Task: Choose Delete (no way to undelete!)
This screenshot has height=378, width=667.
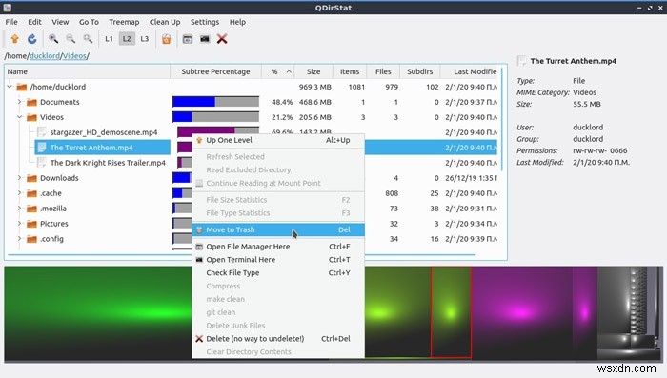Action: pyautogui.click(x=278, y=338)
